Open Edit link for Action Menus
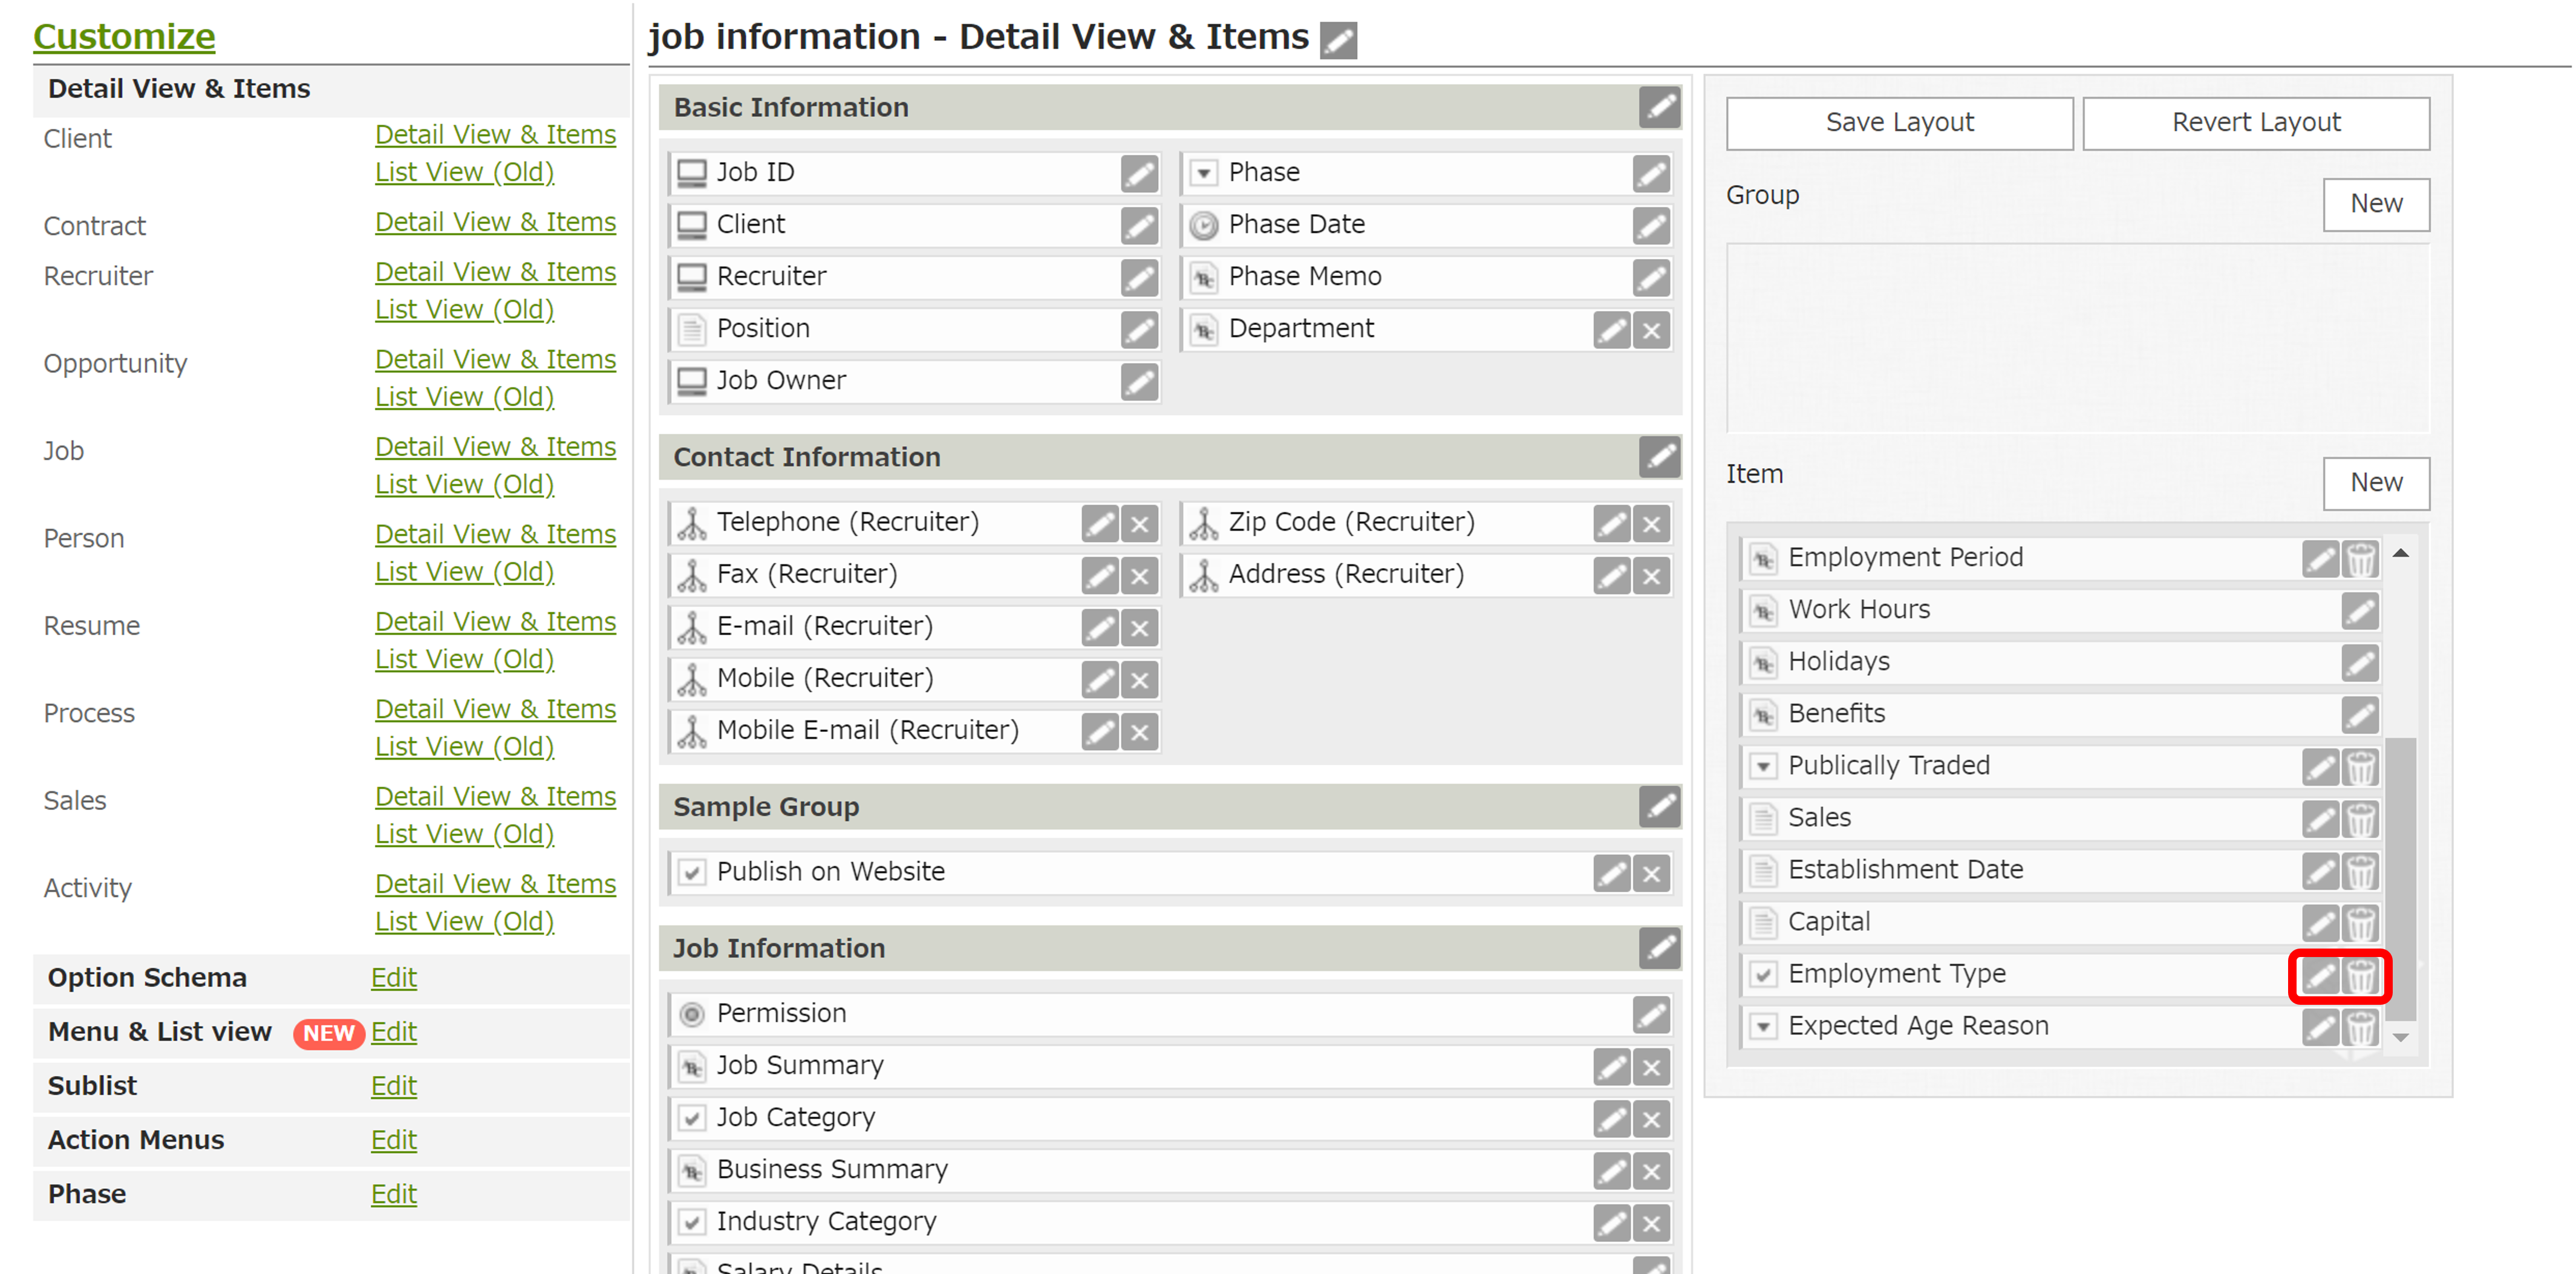The height and width of the screenshot is (1274, 2576). point(393,1140)
